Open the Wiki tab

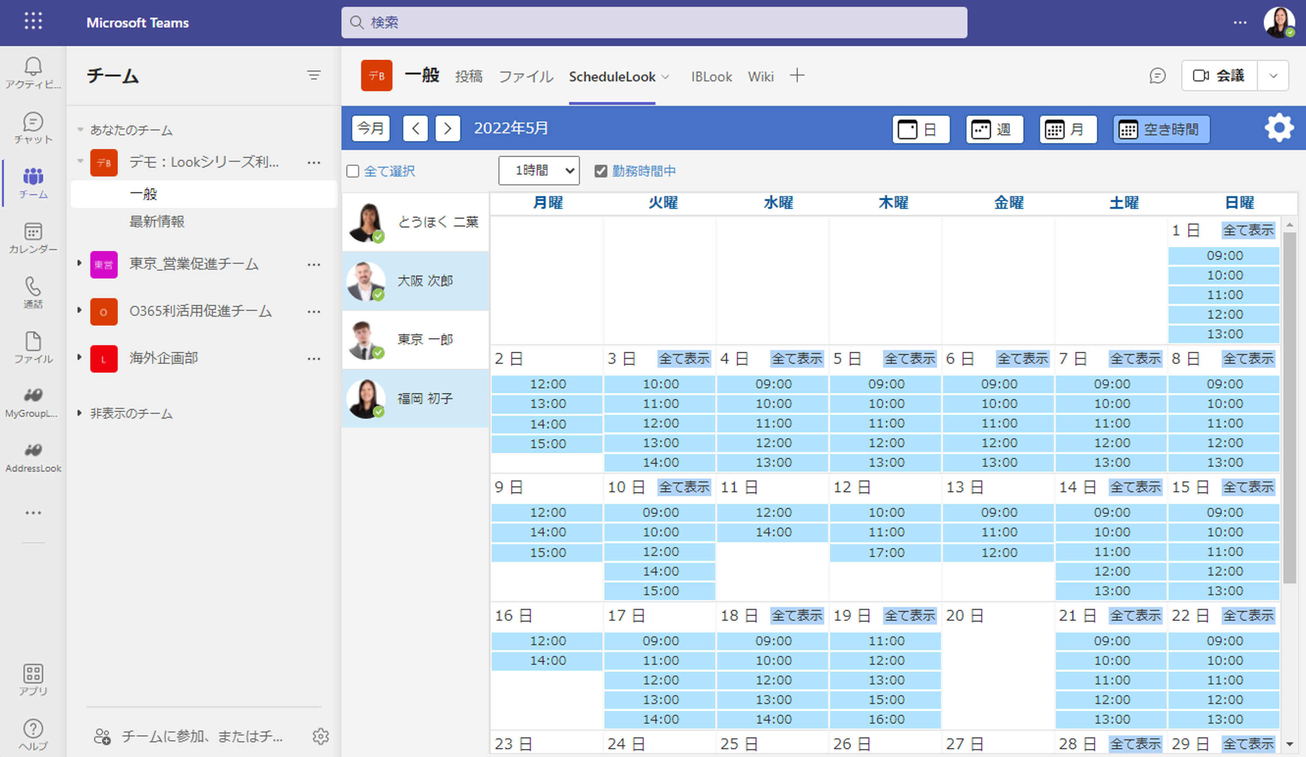point(761,76)
